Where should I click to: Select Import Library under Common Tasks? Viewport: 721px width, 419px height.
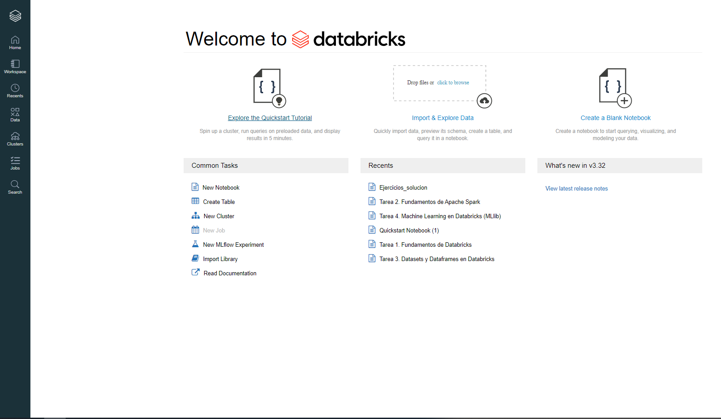tap(220, 259)
